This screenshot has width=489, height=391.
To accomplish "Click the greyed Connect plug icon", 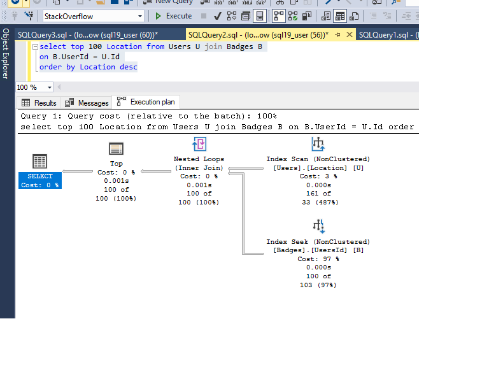I will pyautogui.click(x=15, y=16).
